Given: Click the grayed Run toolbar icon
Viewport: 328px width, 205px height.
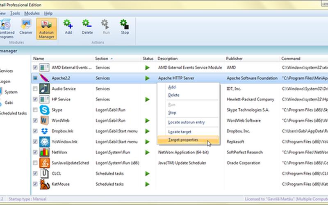Looking at the screenshot, I should click(x=105, y=24).
